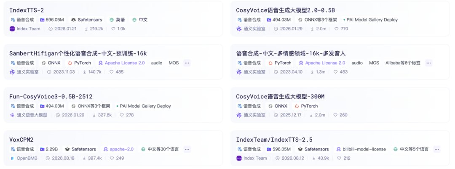Click download icon next to 397.4k
Image resolution: width=455 pixels, height=169 pixels.
[84, 158]
